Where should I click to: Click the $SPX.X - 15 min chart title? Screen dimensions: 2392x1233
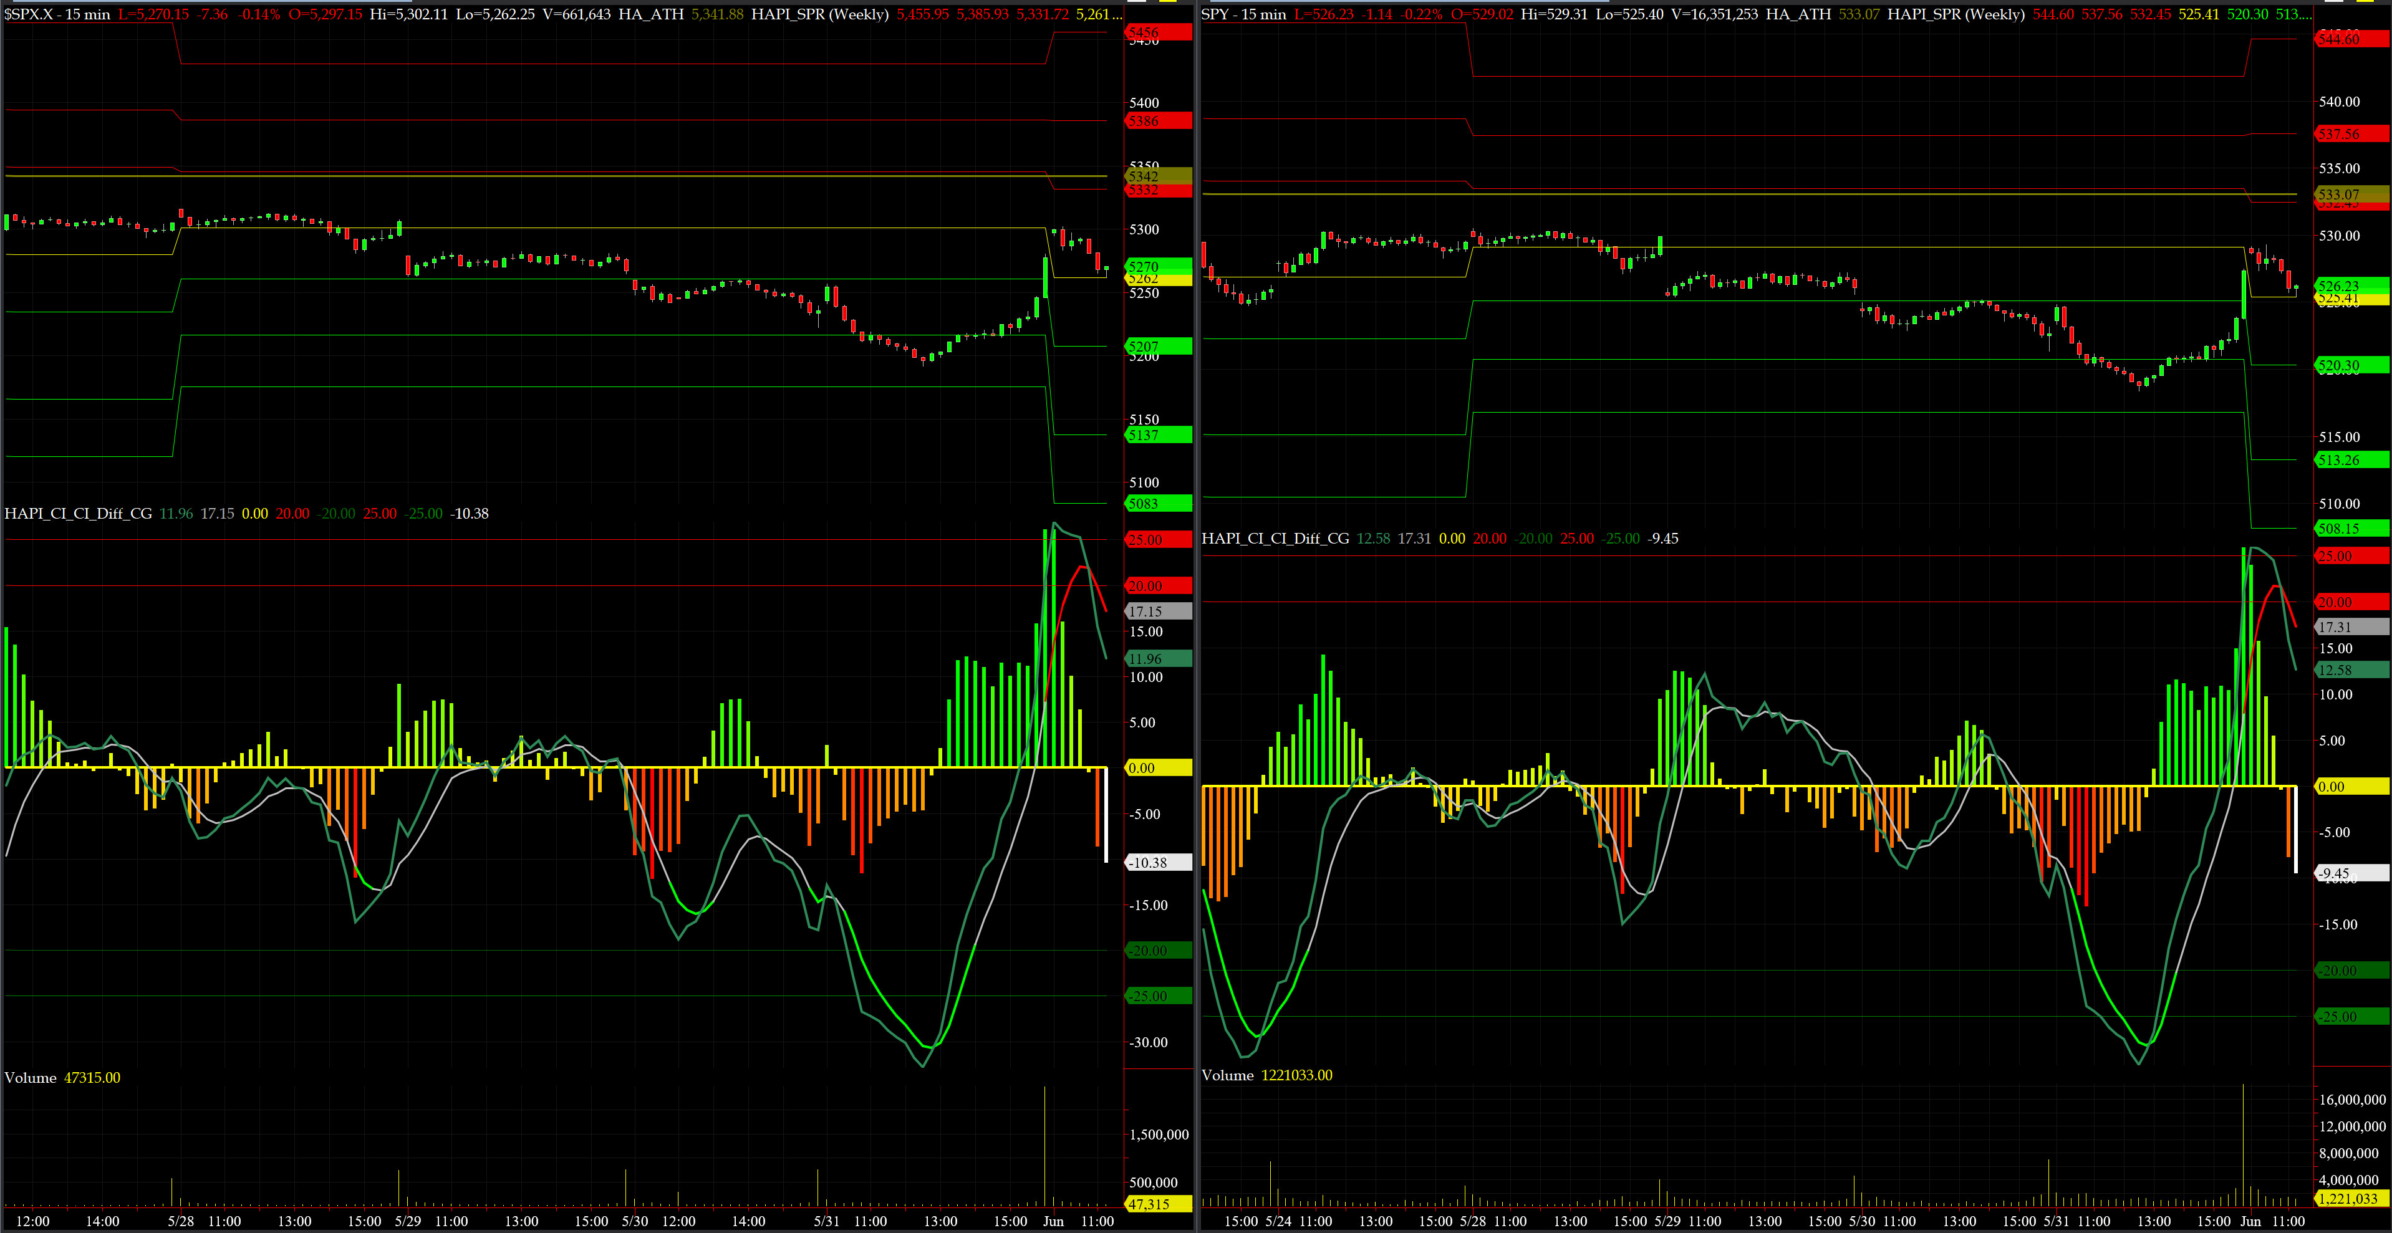click(57, 14)
